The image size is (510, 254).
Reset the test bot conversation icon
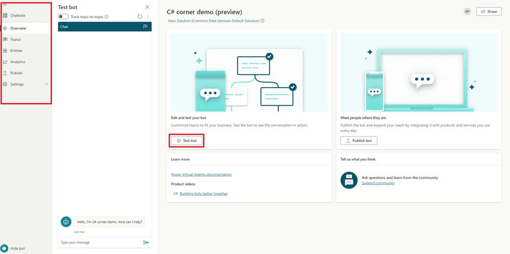(x=140, y=17)
